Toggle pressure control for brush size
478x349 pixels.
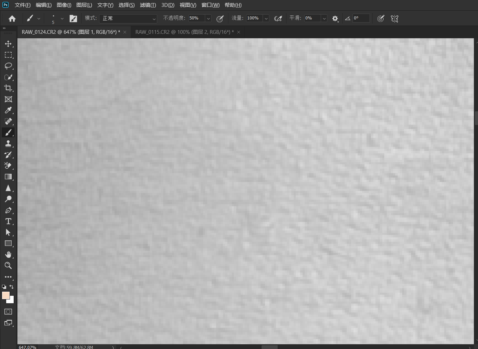point(381,18)
